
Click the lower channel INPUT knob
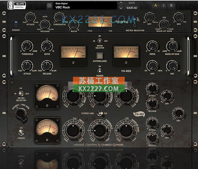tap(73, 130)
